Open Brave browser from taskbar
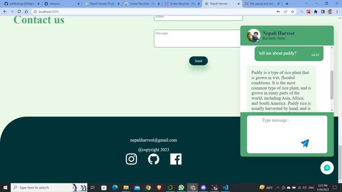 click(159, 187)
